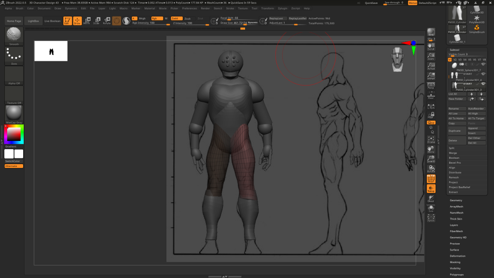Click the Draw mode button
Screen dimensions: 494x278
pyautogui.click(x=77, y=21)
